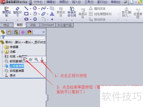The image size is (143, 107).
Task: Open the Slot tool dropdown arrow
Action: click(x=31, y=19)
